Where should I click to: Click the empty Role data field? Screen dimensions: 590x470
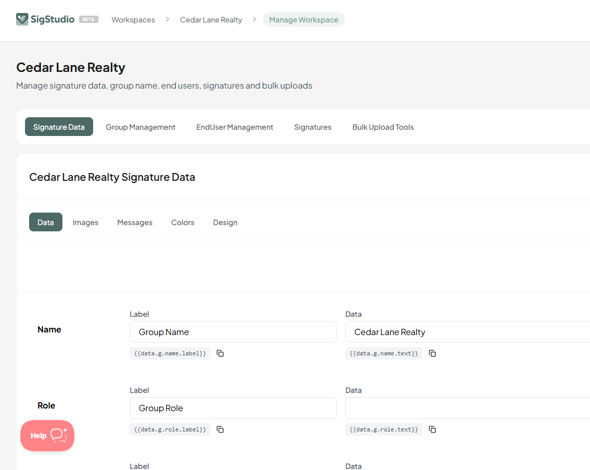click(x=468, y=408)
